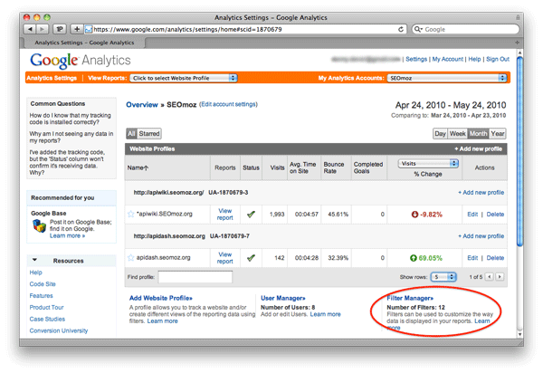Viewport: 543px width, 373px height.
Task: Click the Find profile input field
Action: [195, 276]
